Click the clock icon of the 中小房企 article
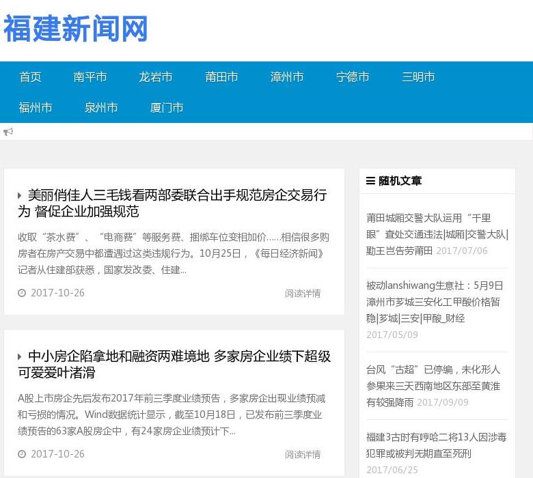 pyautogui.click(x=22, y=454)
